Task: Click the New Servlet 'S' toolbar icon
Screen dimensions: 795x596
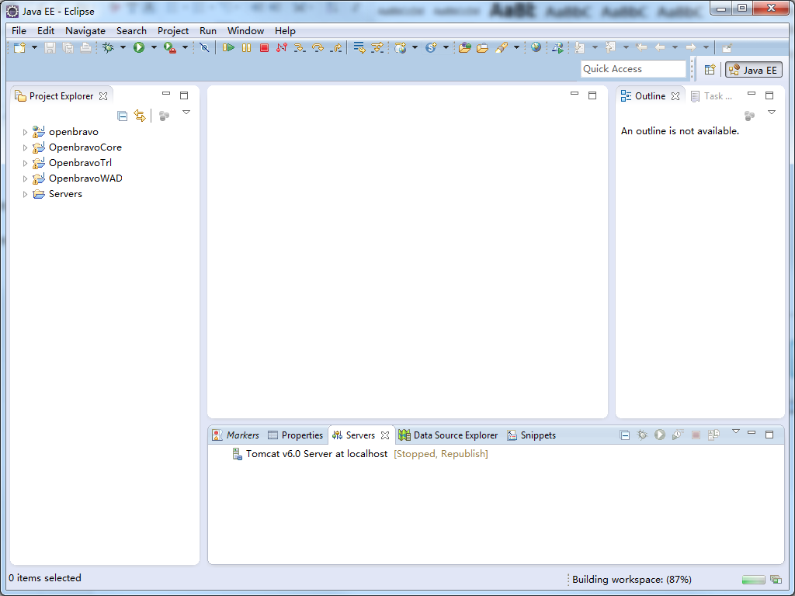Action: 432,47
